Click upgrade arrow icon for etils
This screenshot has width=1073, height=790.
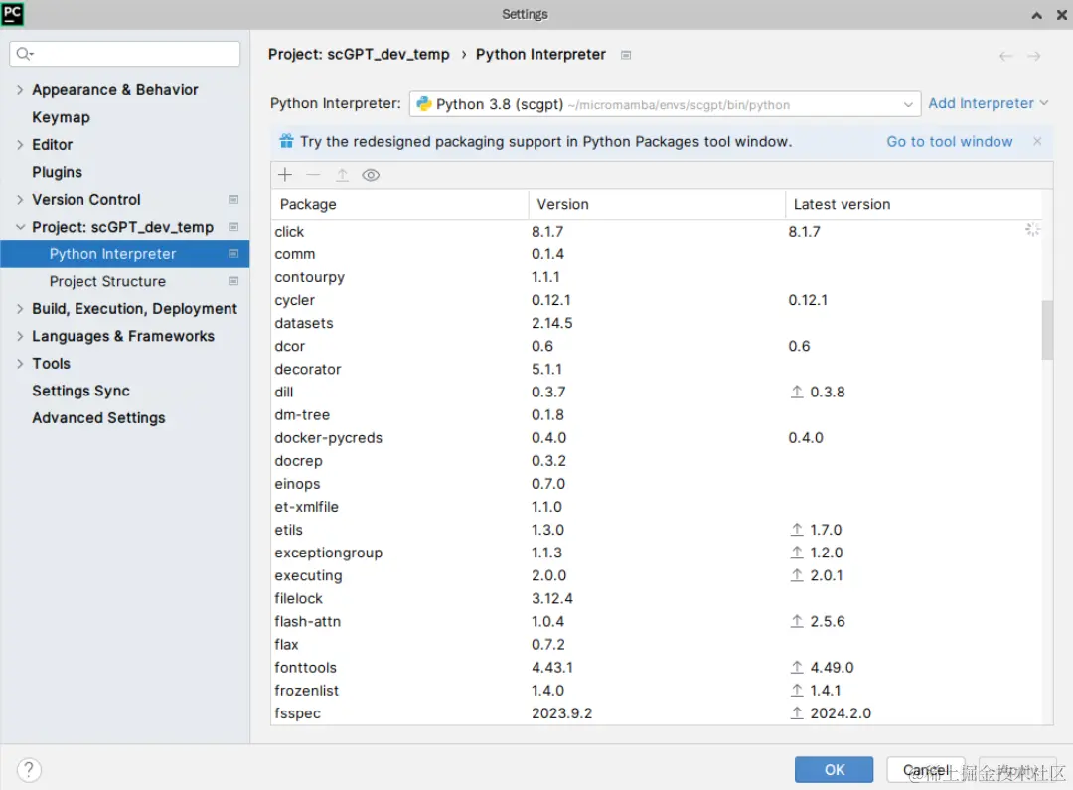(x=797, y=530)
